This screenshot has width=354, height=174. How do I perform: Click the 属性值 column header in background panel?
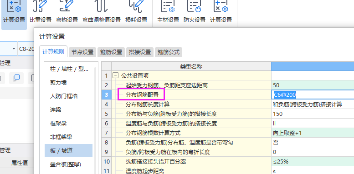tap(20, 163)
